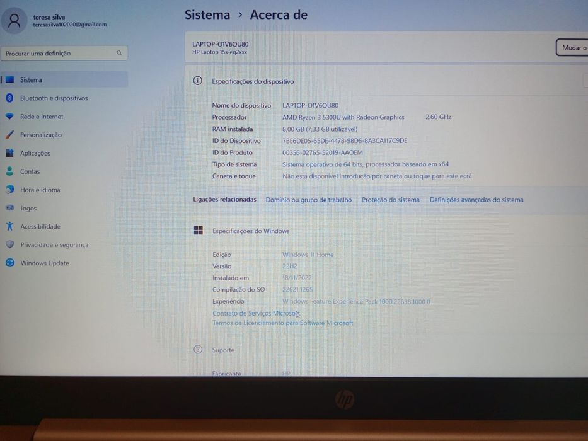Click the Nome do dispositivo value in specifications list
588x441 pixels.
point(310,105)
